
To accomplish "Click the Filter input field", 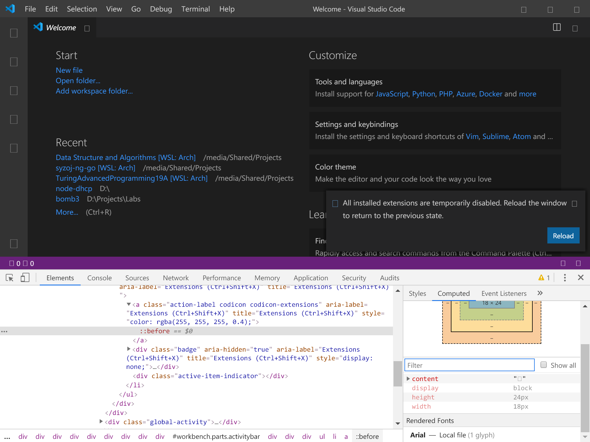I will 469,365.
